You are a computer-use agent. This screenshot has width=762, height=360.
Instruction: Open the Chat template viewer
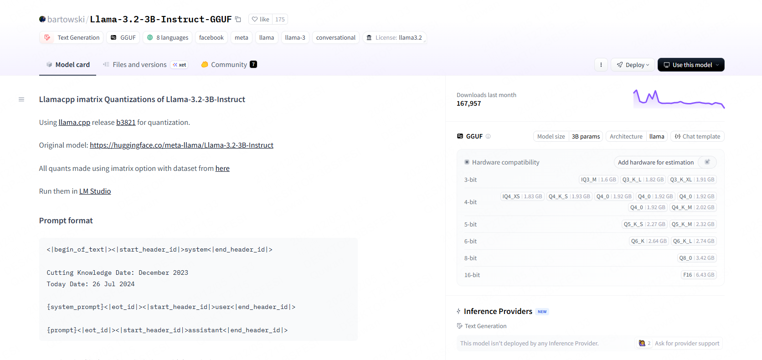point(697,136)
